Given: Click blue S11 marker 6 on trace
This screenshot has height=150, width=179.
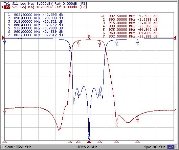Looking at the screenshot, I should click(138, 42).
